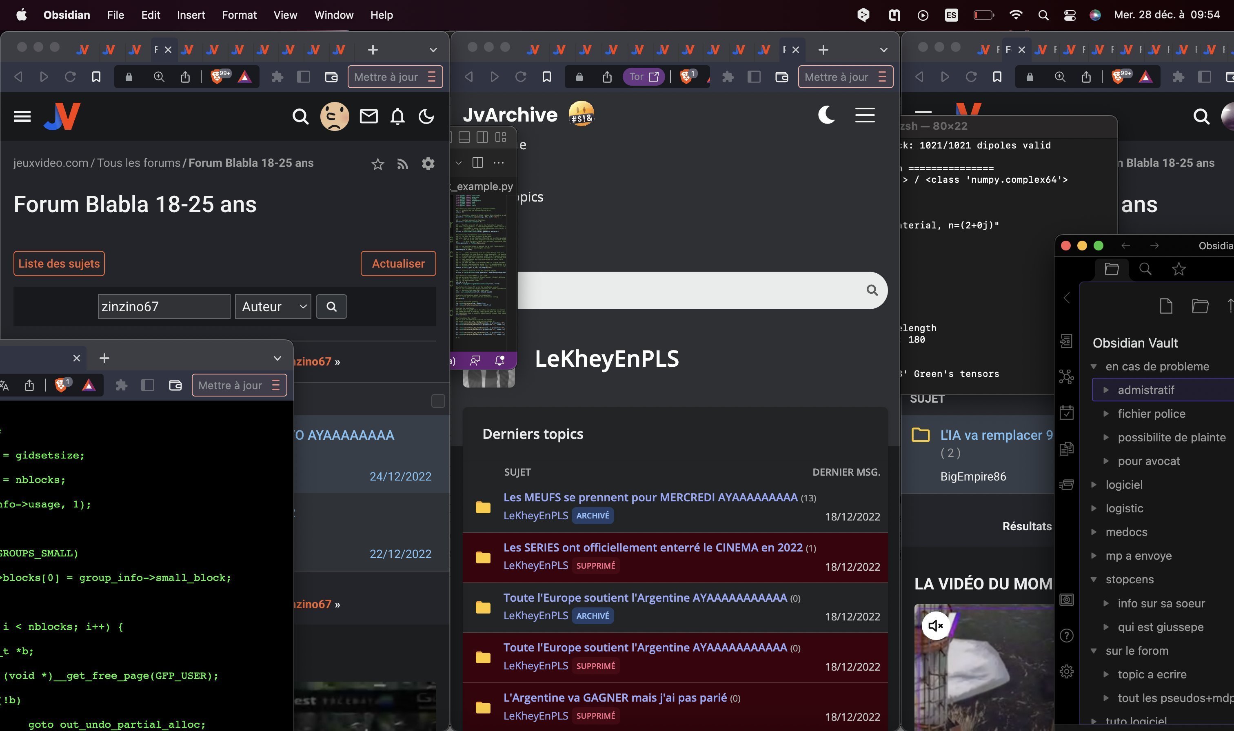The width and height of the screenshot is (1234, 731).
Task: Open the jeuxvideo.com hamburger menu
Action: 22,116
